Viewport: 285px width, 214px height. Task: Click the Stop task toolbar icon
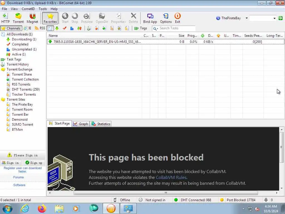pos(75,18)
